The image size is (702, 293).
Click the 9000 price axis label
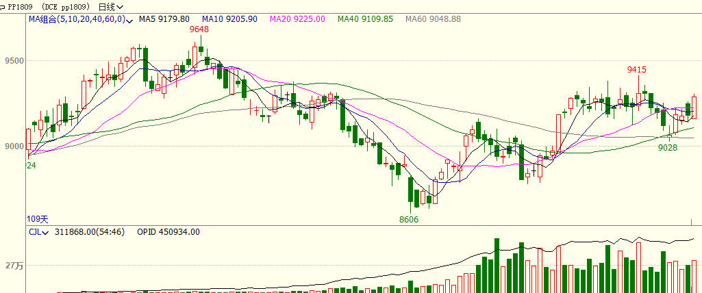pyautogui.click(x=13, y=146)
